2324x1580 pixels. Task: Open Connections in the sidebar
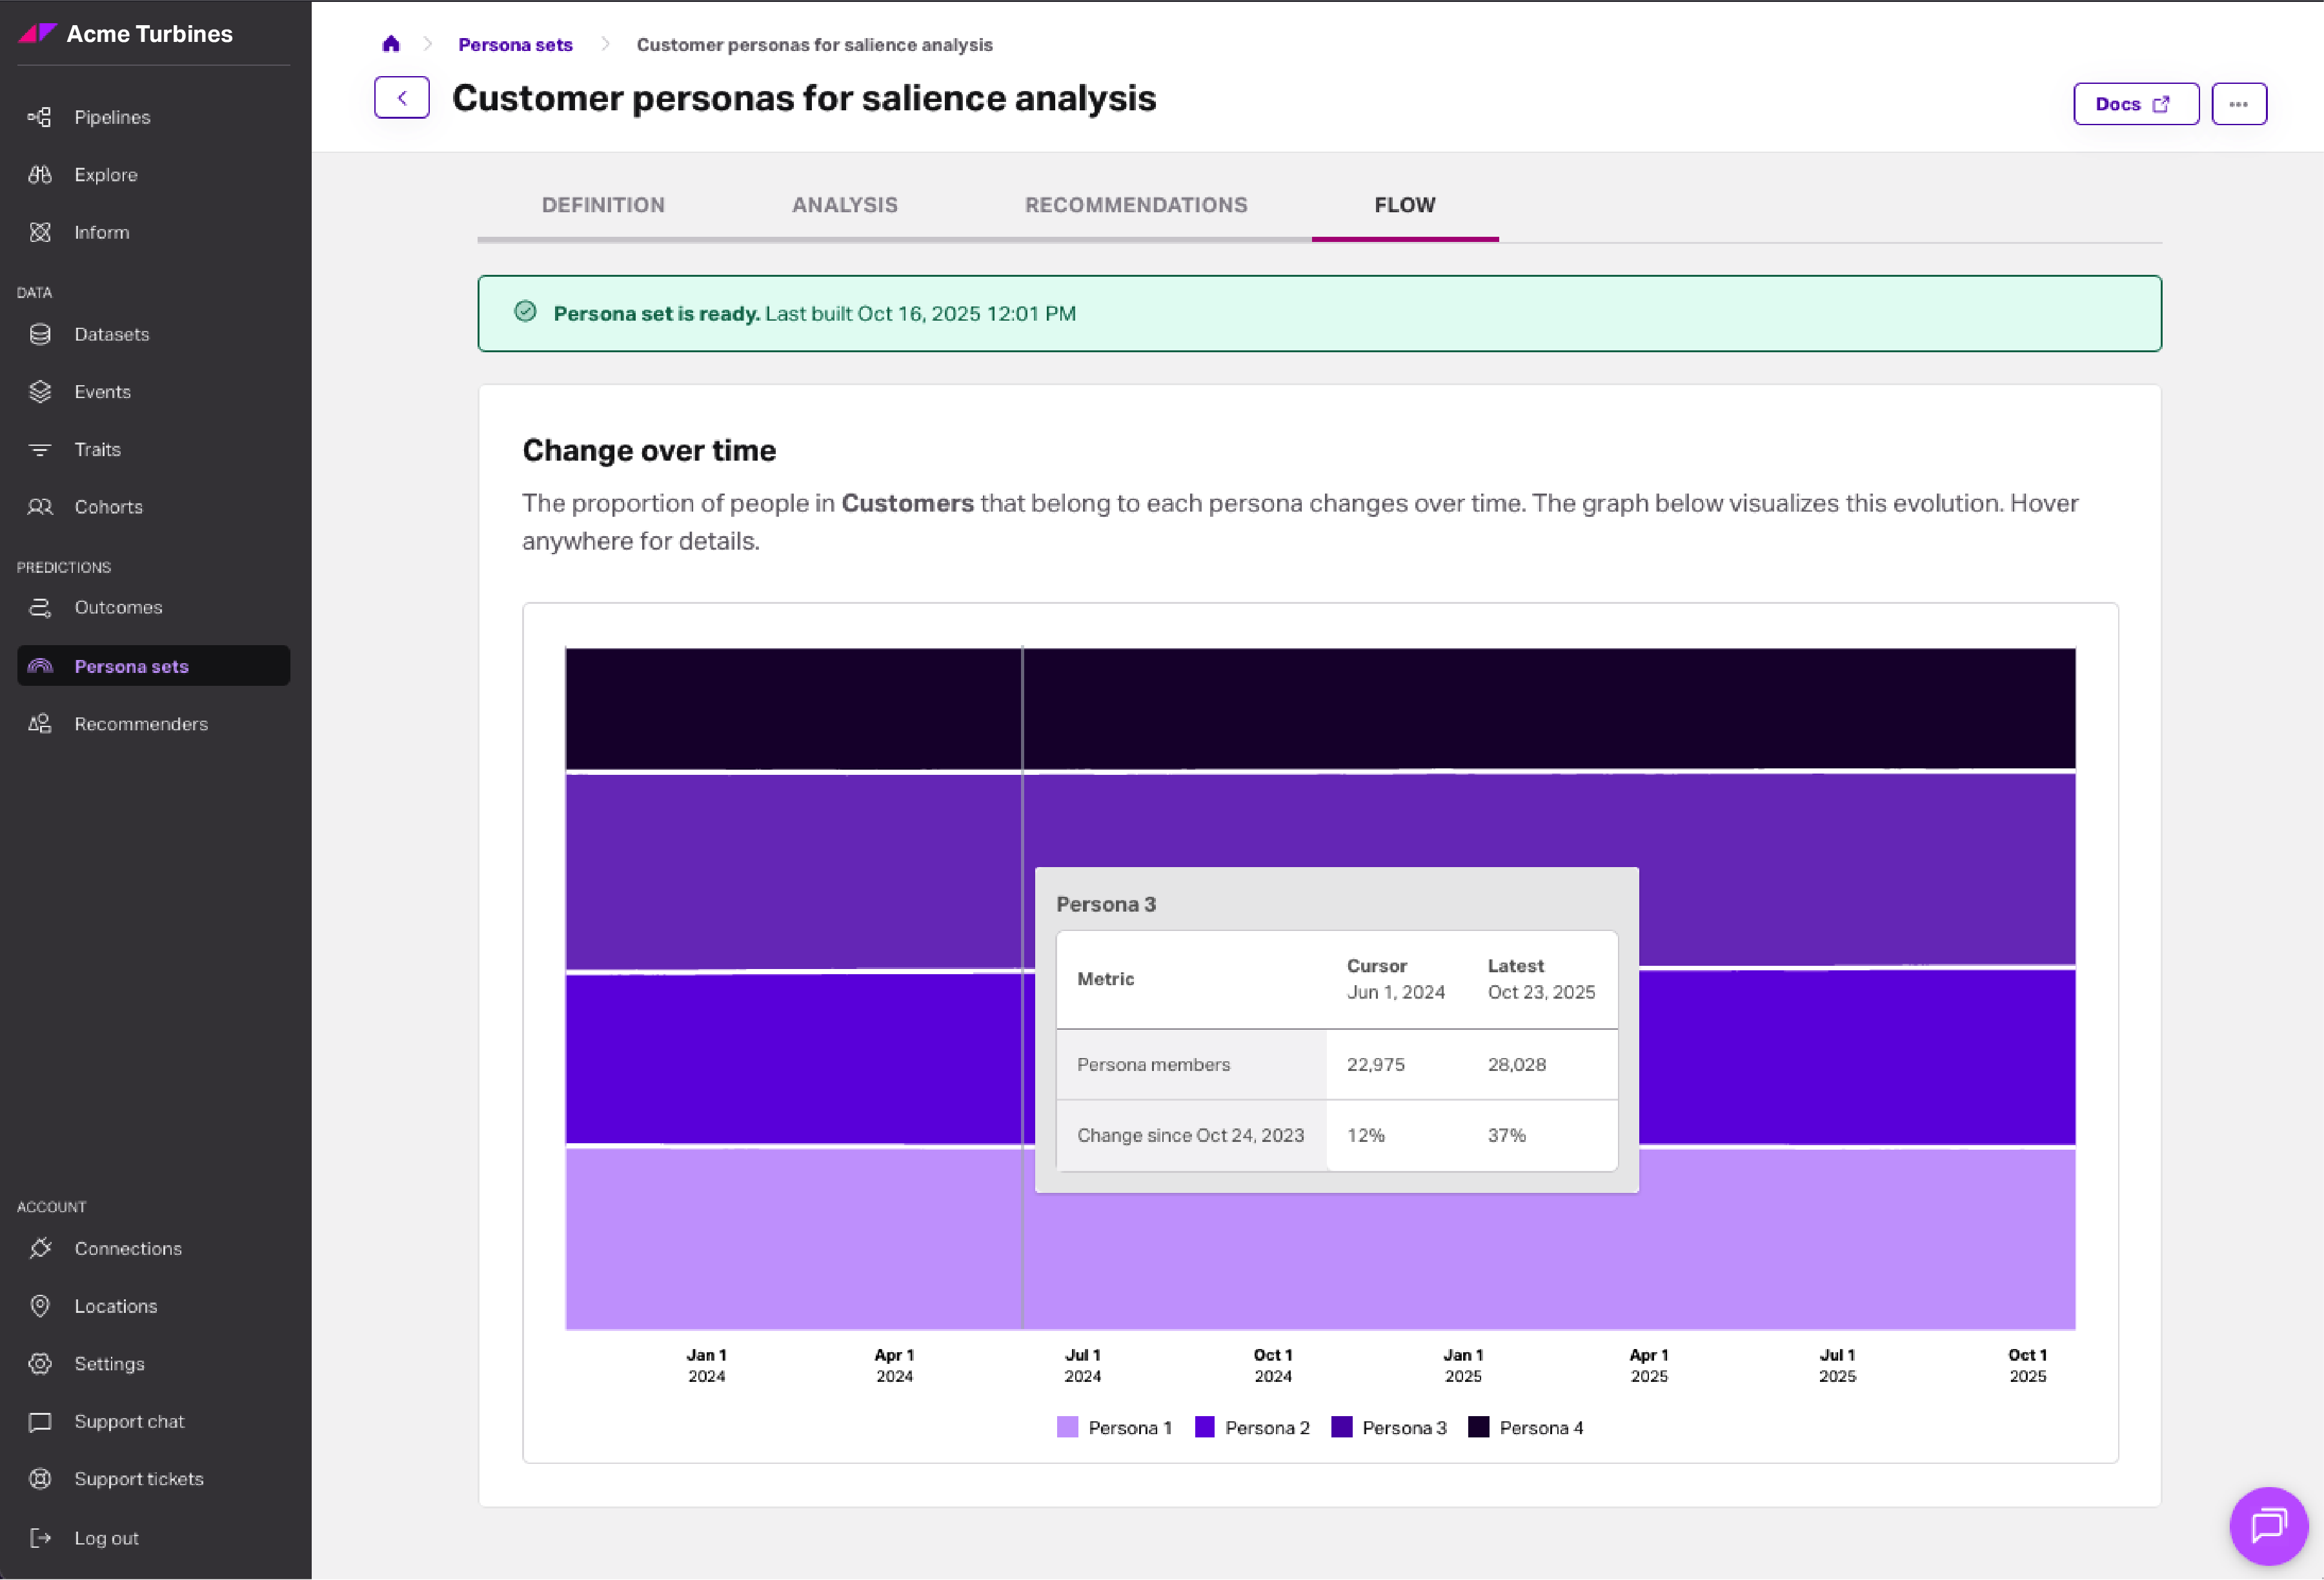127,1248
